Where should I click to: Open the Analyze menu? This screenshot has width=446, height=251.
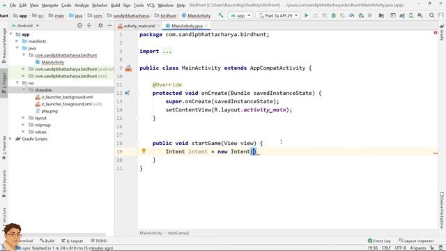point(82,5)
